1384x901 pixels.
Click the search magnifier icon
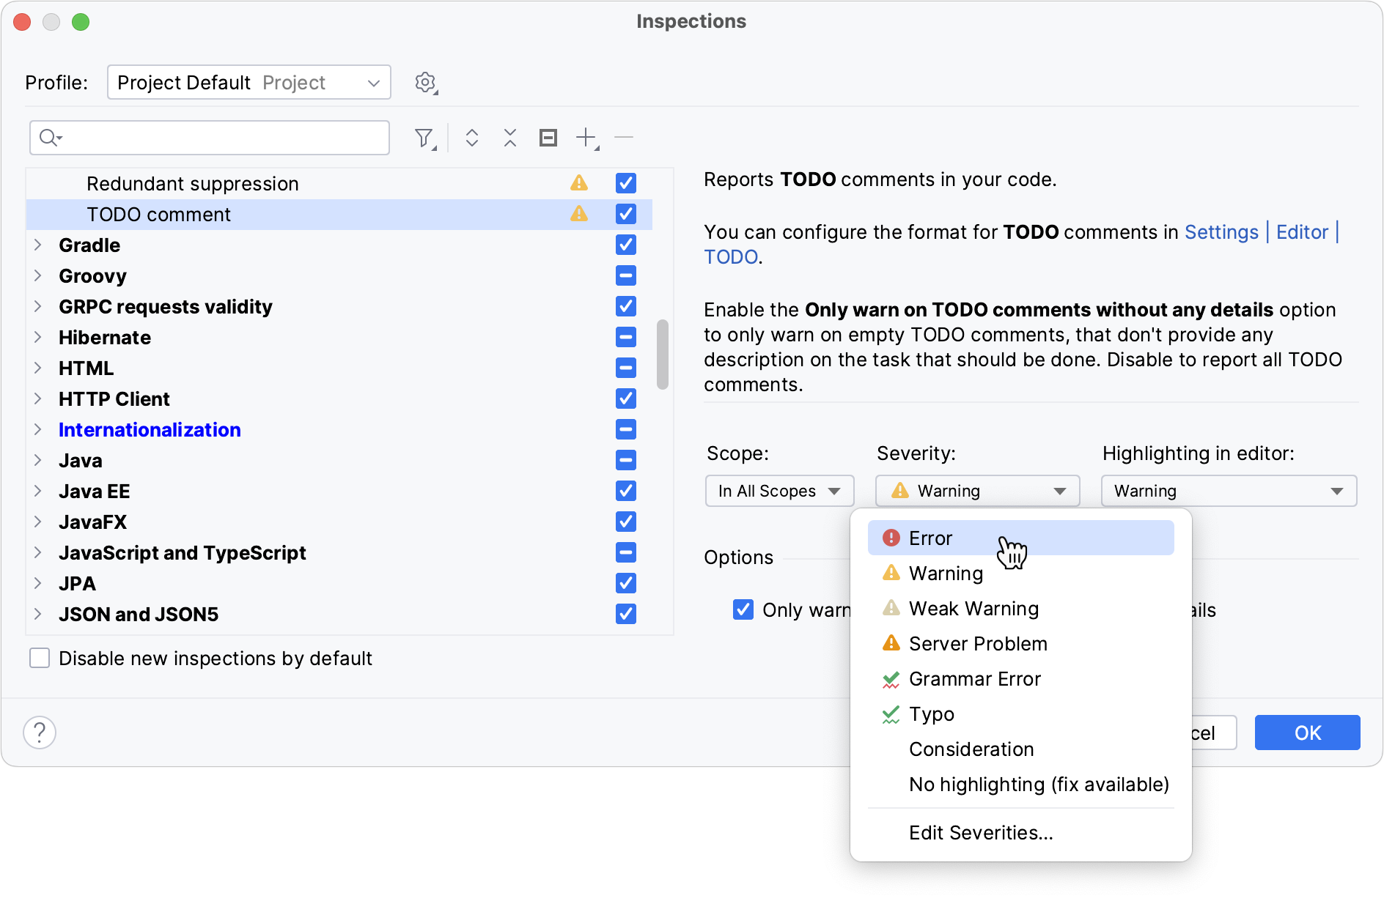(x=50, y=138)
